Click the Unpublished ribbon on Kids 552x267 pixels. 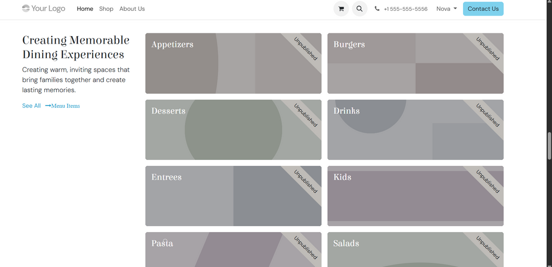(487, 181)
